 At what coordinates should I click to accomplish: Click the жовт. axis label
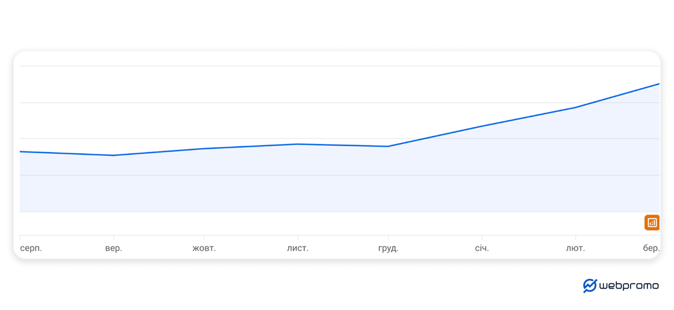(x=204, y=248)
